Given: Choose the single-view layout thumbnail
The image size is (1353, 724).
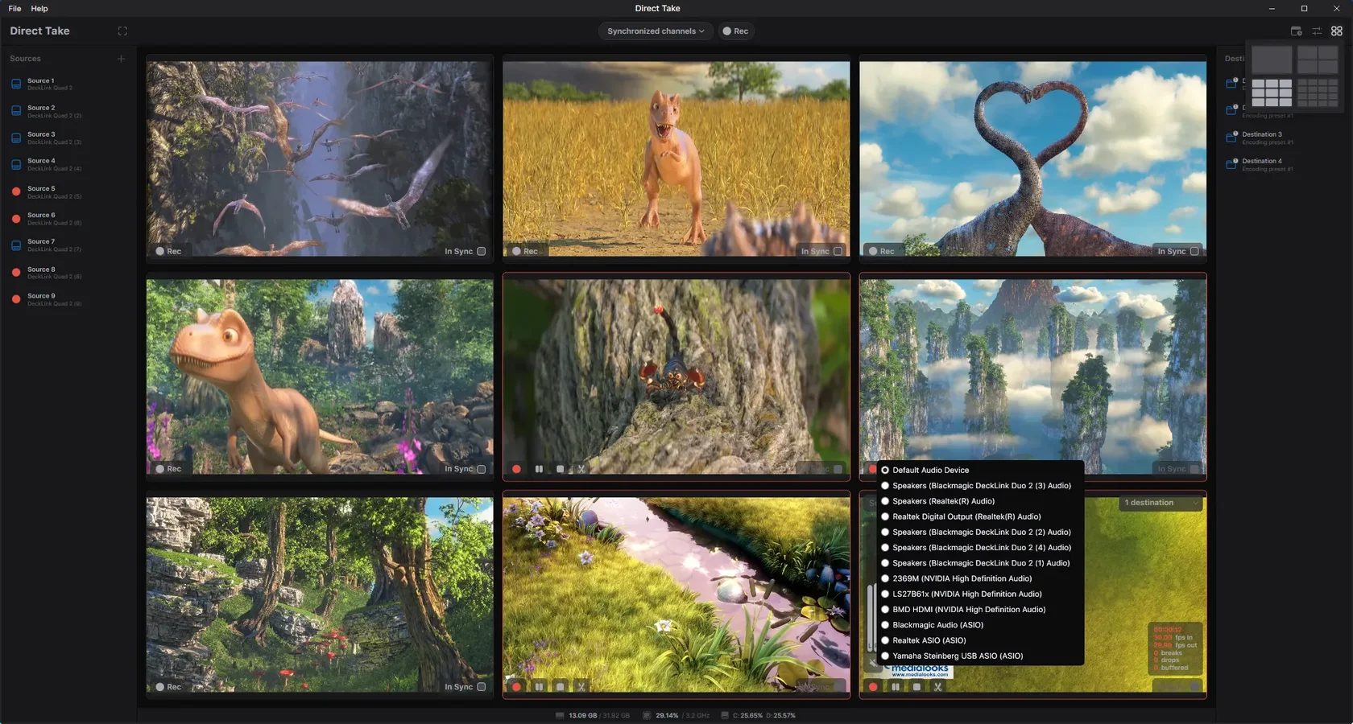Looking at the screenshot, I should pyautogui.click(x=1272, y=60).
